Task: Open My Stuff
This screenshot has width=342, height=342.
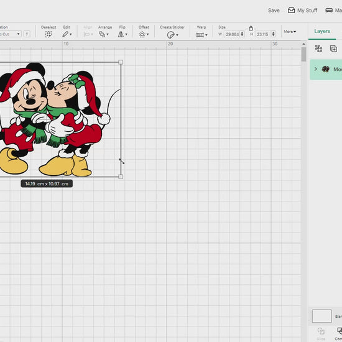Action: (x=303, y=10)
